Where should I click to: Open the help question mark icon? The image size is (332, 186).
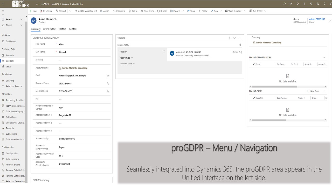click(x=324, y=4)
